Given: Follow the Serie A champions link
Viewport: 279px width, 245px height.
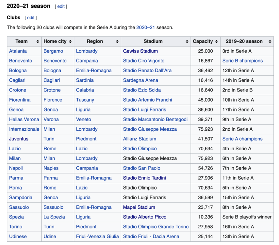Looking at the screenshot, I should tap(242, 139).
